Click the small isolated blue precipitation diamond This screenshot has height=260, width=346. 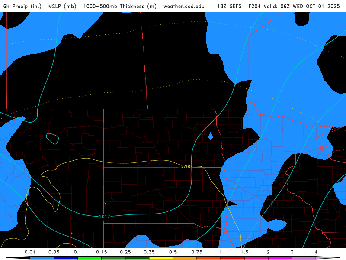coord(211,136)
